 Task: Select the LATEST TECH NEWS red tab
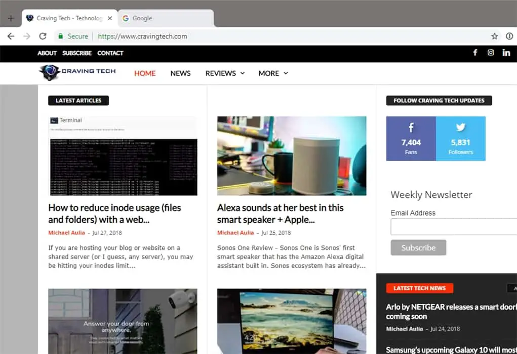tap(419, 288)
